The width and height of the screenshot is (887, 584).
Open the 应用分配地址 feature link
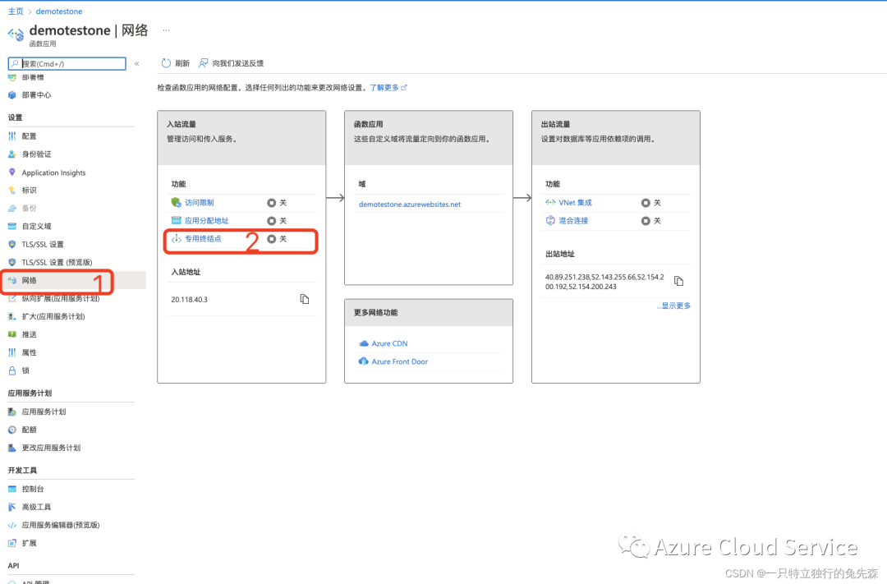206,221
